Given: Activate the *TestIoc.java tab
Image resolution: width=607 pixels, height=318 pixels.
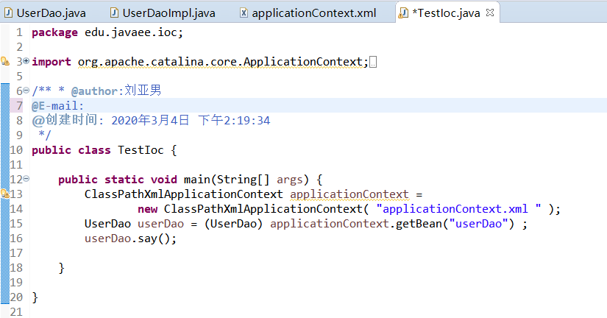Looking at the screenshot, I should tap(446, 13).
